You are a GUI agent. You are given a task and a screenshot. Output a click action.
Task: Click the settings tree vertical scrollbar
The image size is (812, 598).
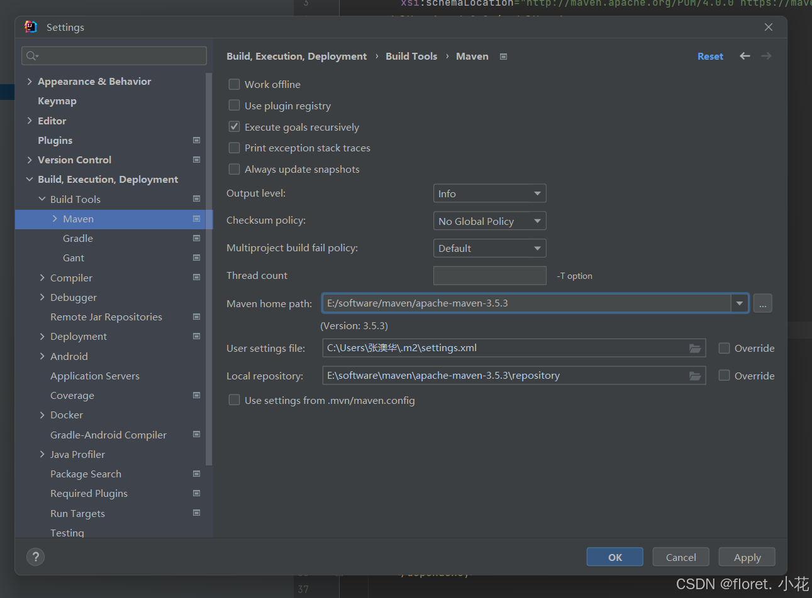208,270
